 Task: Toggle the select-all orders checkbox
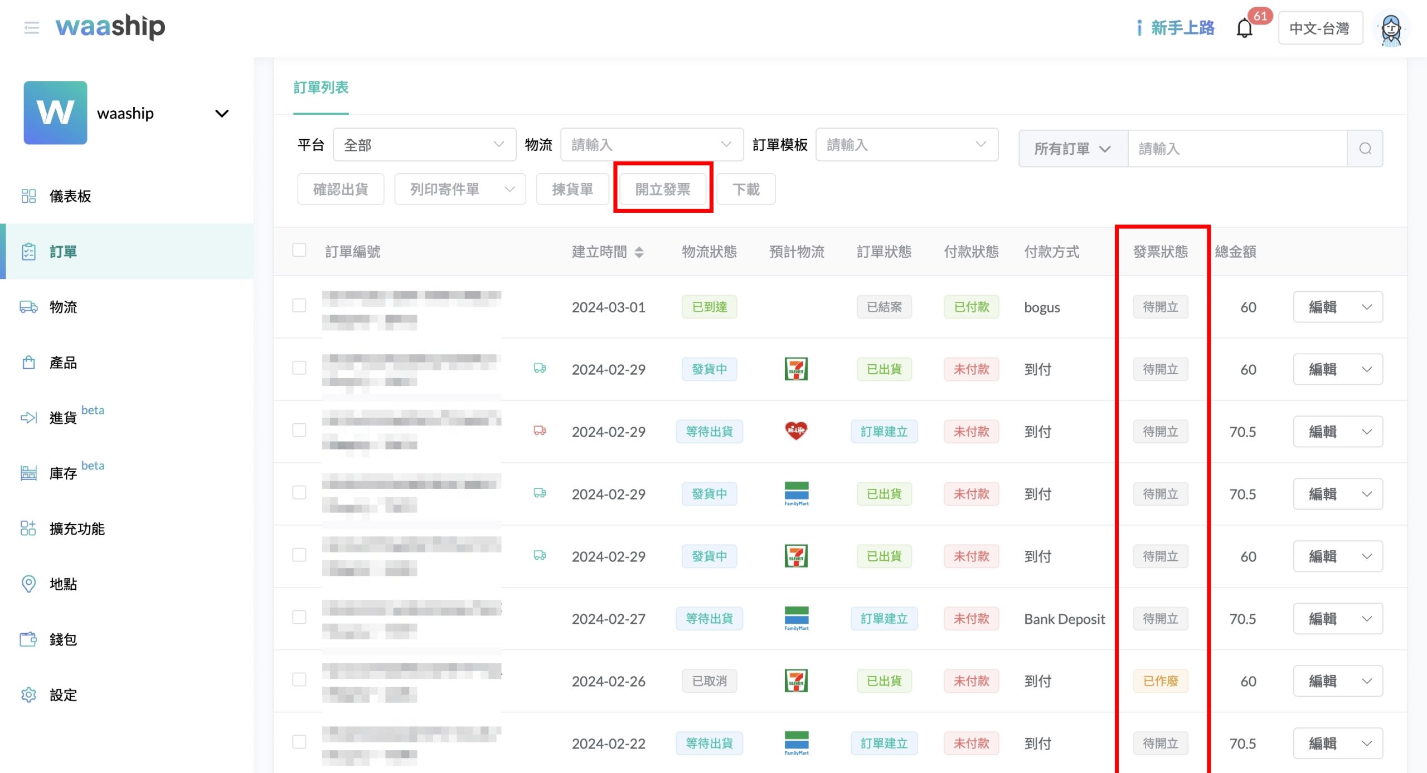click(299, 250)
